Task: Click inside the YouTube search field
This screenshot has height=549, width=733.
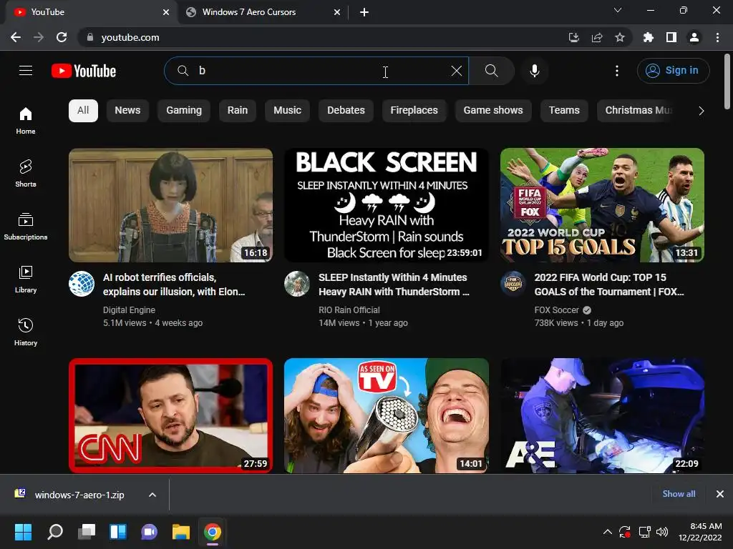Action: click(x=318, y=71)
